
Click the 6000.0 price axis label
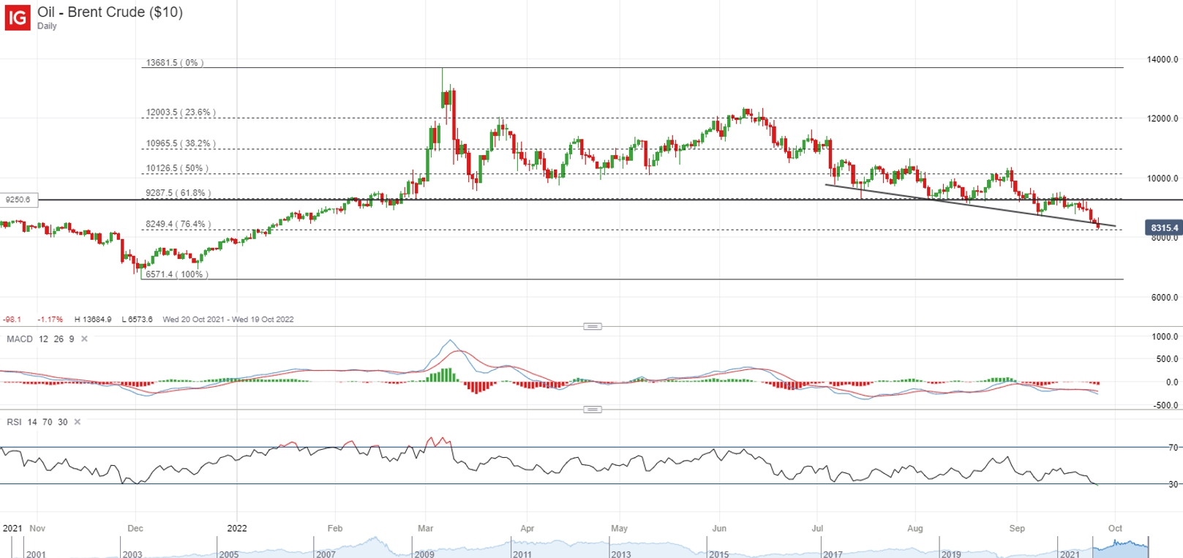[1165, 298]
